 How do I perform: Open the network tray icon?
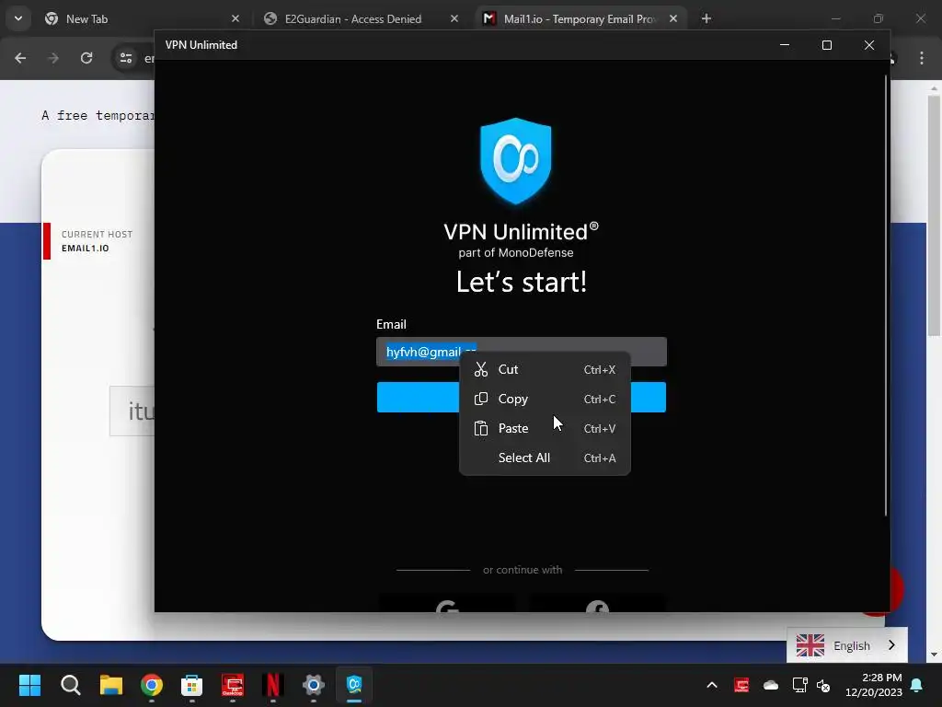pyautogui.click(x=799, y=685)
